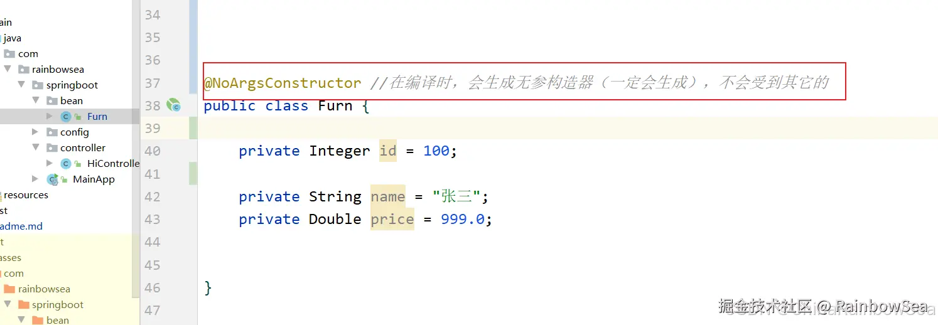Expand the config package node
Image resolution: width=938 pixels, height=325 pixels.
tap(36, 132)
